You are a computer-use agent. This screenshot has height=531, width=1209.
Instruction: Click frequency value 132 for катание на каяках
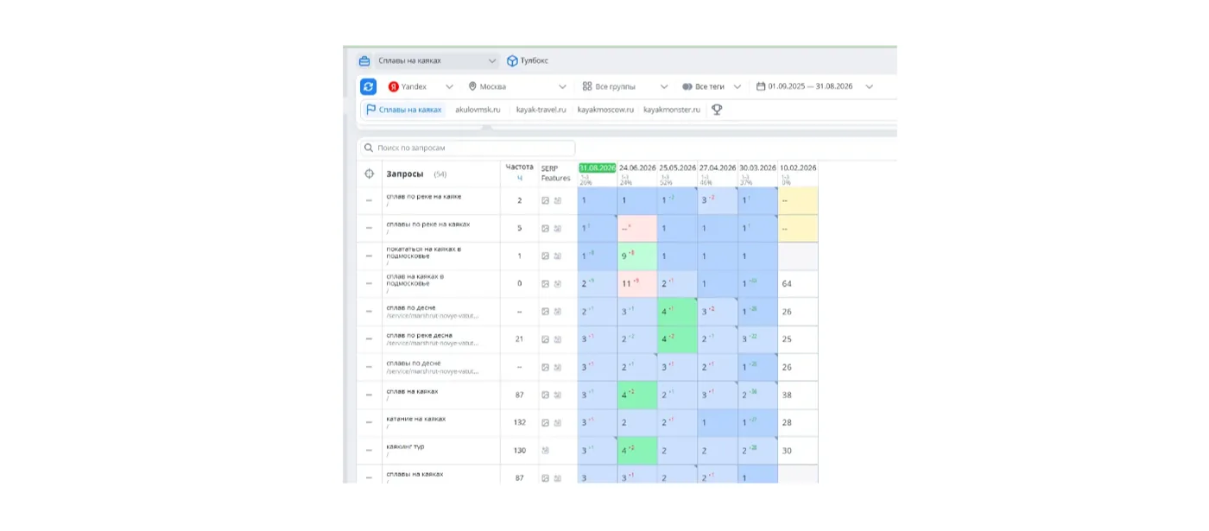tap(519, 422)
